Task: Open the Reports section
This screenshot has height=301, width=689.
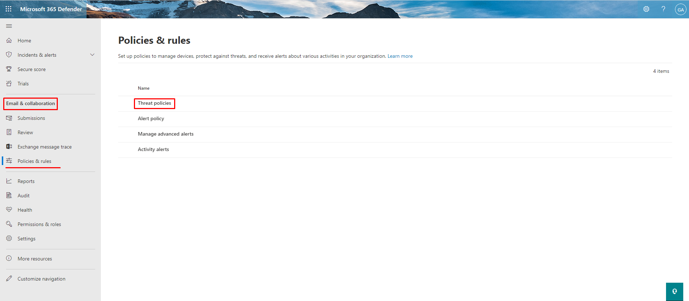Action: coord(26,181)
